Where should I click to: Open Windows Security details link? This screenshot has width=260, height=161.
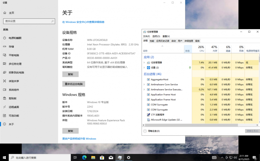[x=83, y=22]
